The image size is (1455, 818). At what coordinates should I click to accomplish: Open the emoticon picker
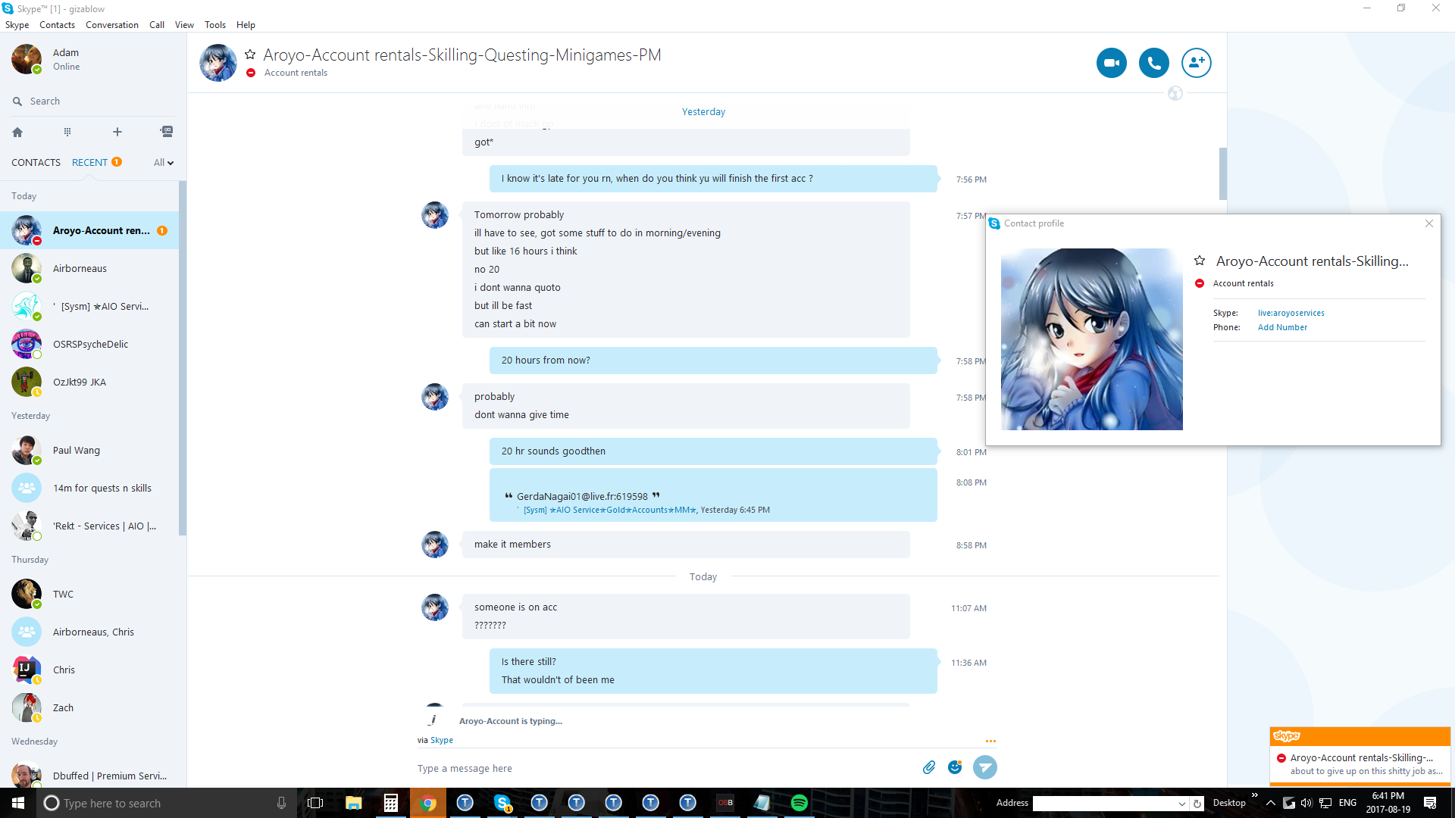tap(955, 767)
